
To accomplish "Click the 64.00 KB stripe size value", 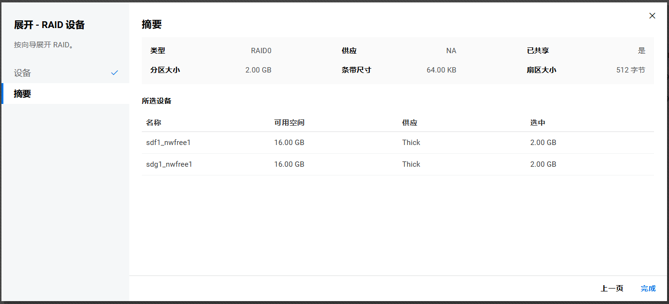I will tap(441, 70).
